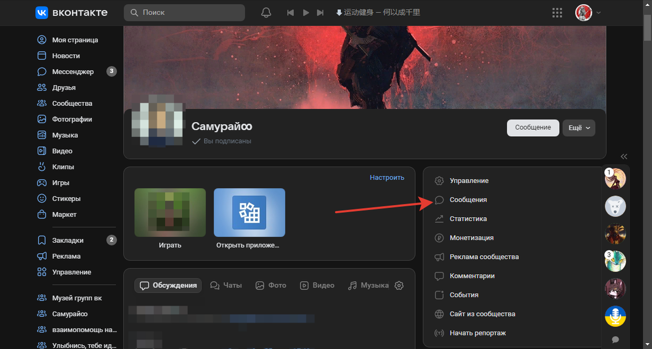Open chat avatar with badge 1
652x349 pixels.
pos(616,179)
